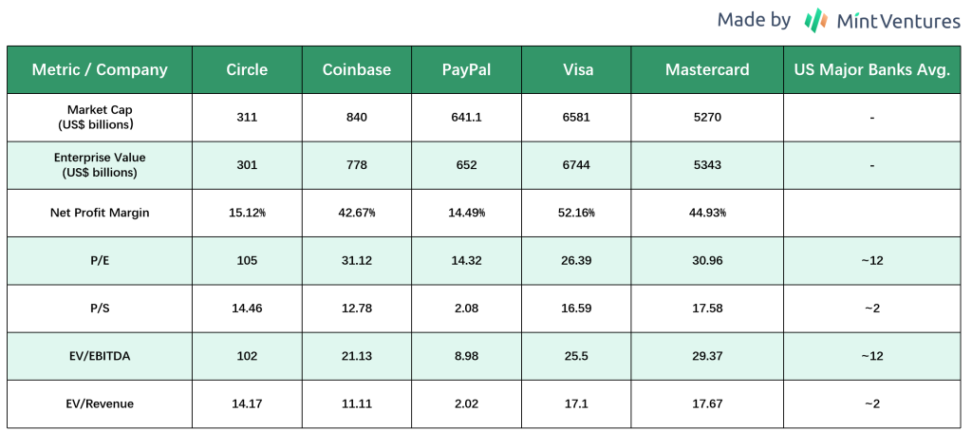Viewport: 972px width, 431px height.
Task: Select the Metric / Company header cell
Action: [100, 69]
